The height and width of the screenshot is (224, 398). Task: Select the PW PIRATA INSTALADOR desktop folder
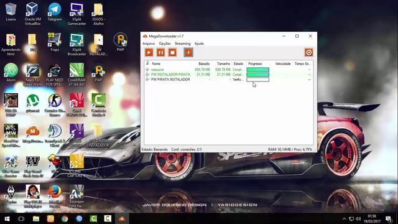(98, 136)
